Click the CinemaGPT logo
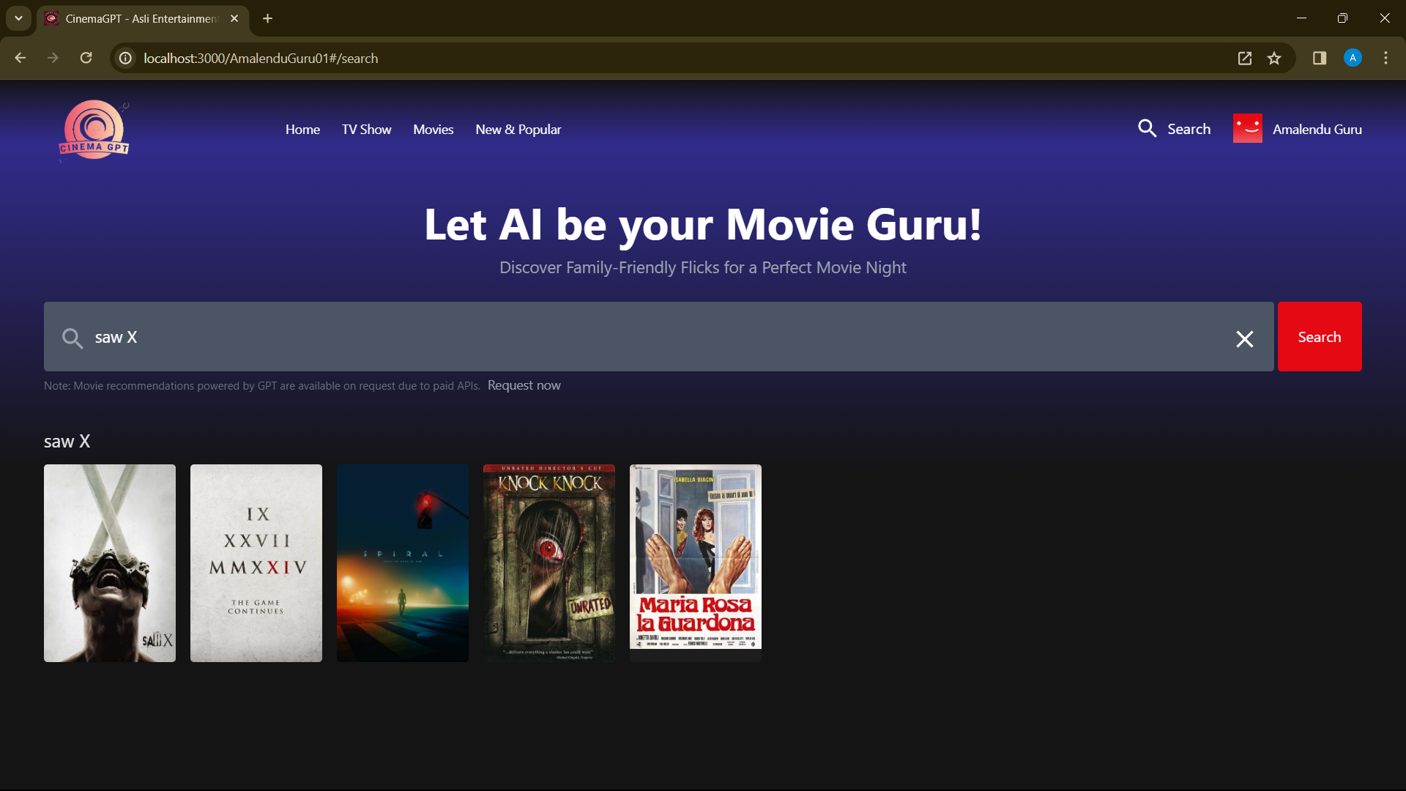The image size is (1406, 791). (94, 130)
